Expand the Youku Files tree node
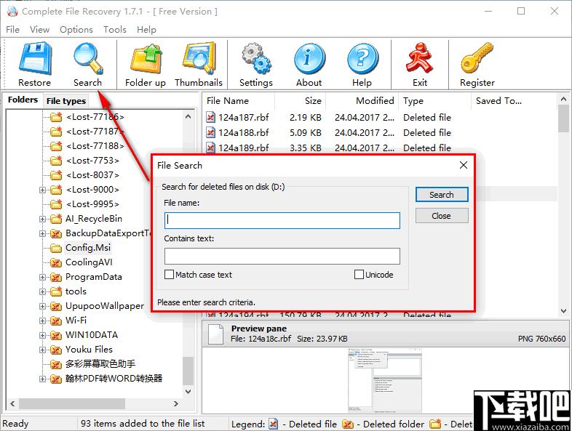The width and height of the screenshot is (572, 431). (43, 350)
